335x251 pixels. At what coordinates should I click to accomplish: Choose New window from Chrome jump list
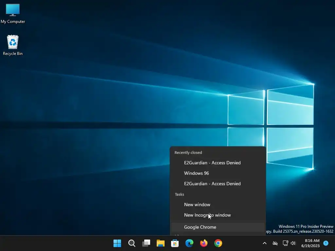tap(218, 205)
